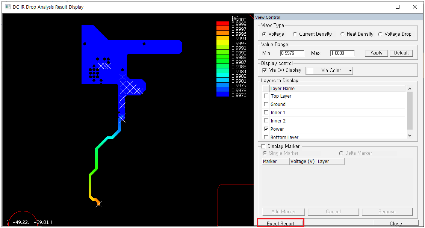Open the Via Color dropdown
The image size is (425, 228).
pyautogui.click(x=330, y=71)
